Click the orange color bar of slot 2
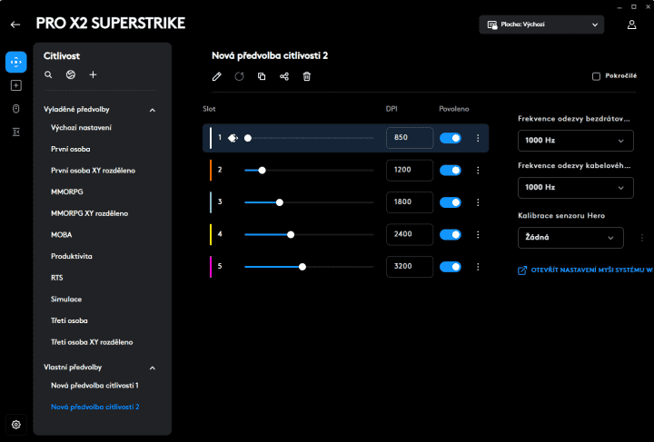Viewport: 654px width, 442px height. coord(211,171)
